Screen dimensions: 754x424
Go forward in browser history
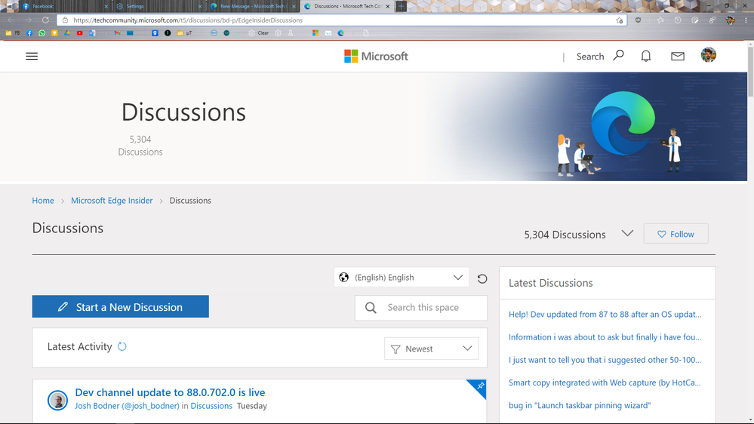click(x=28, y=20)
